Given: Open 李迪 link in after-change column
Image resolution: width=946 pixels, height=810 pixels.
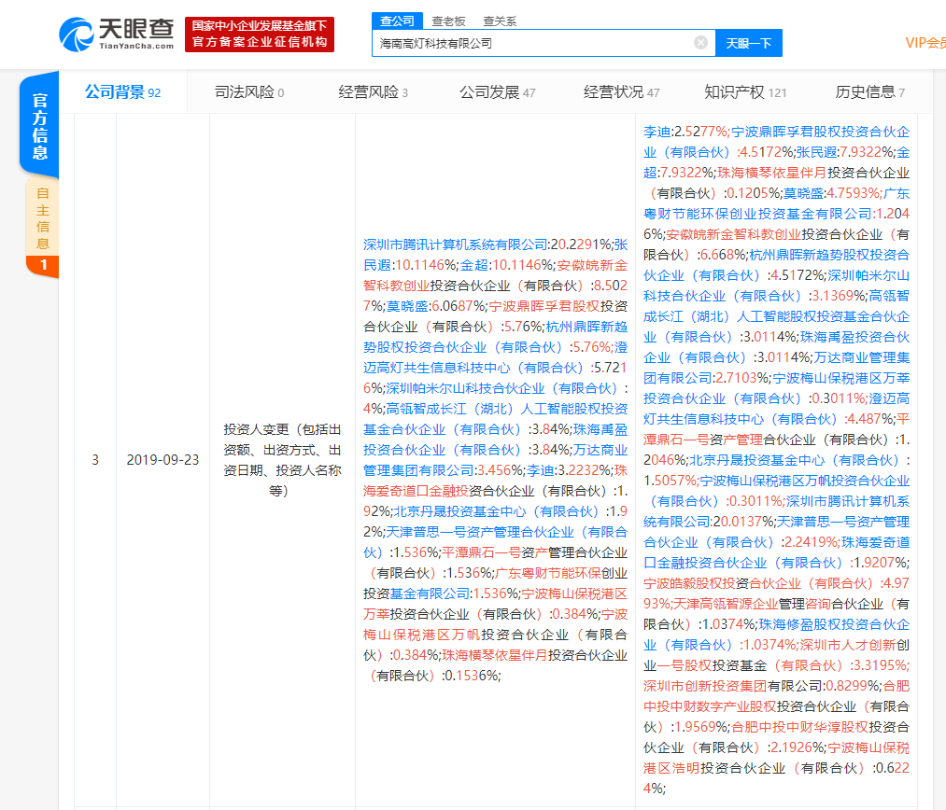Looking at the screenshot, I should pos(657,132).
